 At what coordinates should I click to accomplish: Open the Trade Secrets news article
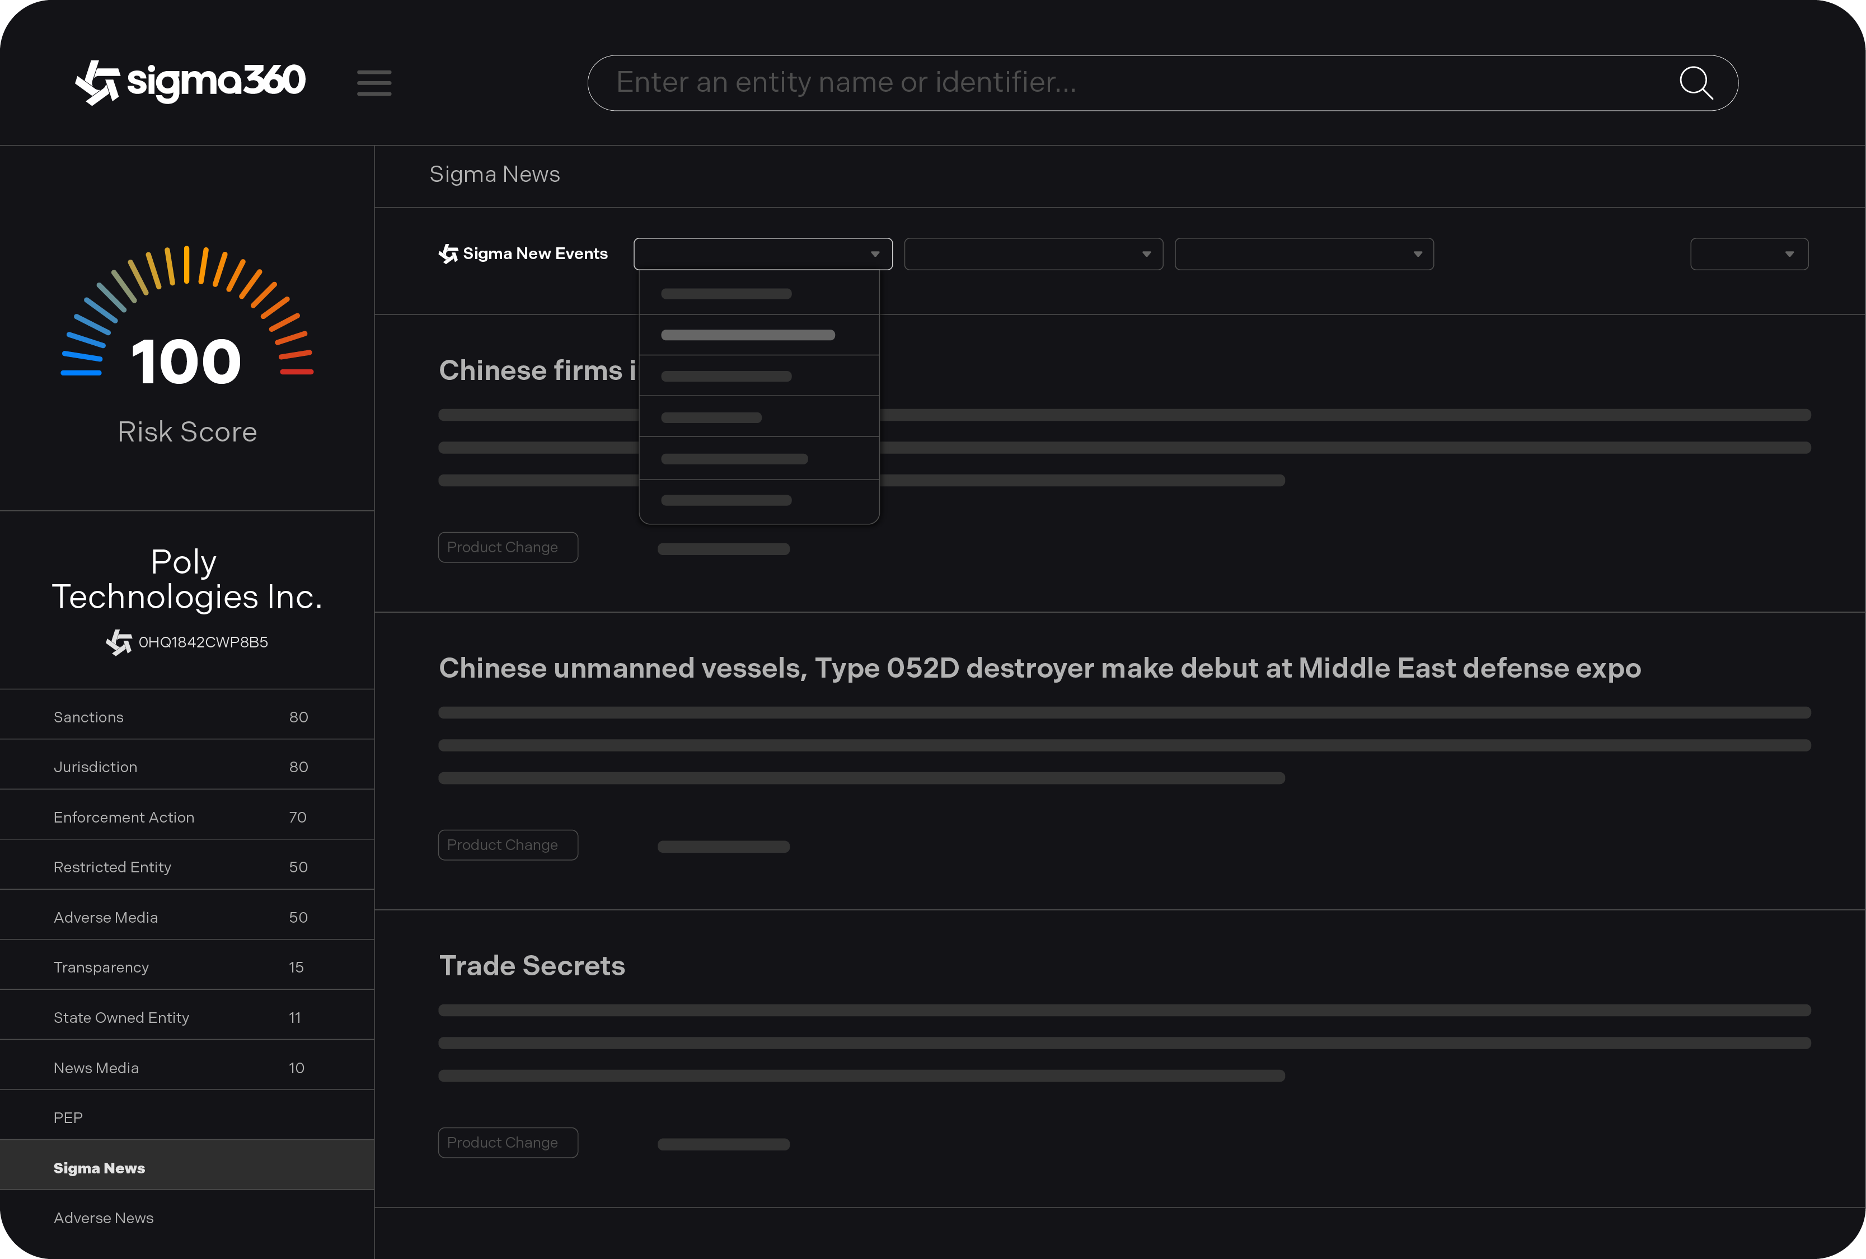coord(532,966)
